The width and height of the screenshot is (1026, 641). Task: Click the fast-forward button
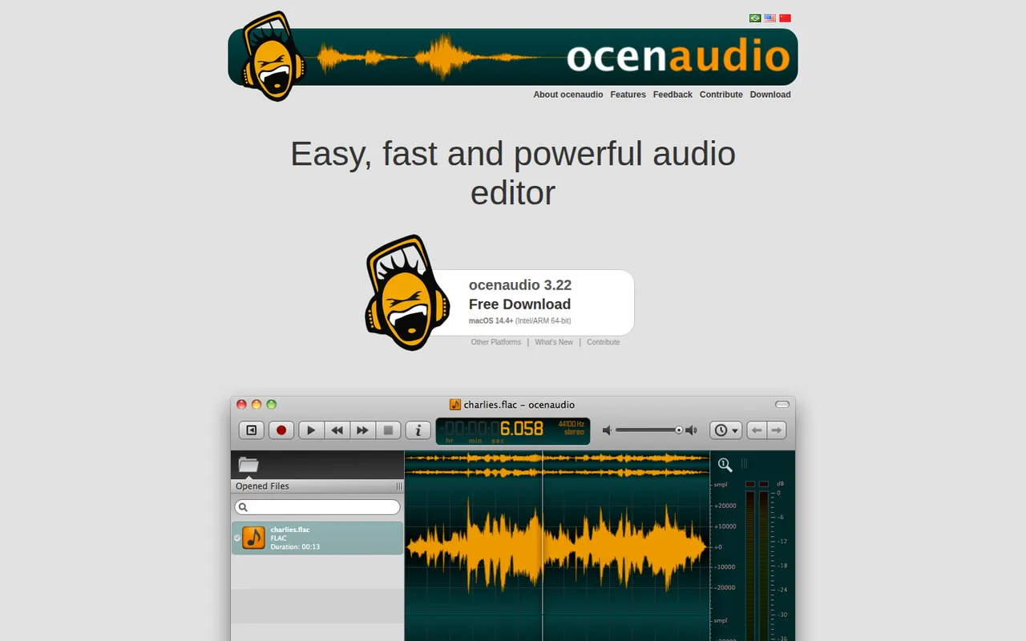tap(362, 430)
